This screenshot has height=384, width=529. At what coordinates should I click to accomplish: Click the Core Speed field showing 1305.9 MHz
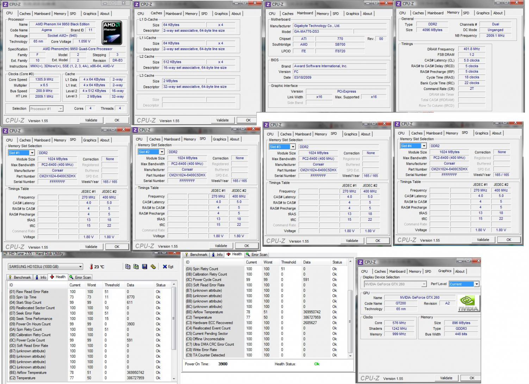click(44, 80)
